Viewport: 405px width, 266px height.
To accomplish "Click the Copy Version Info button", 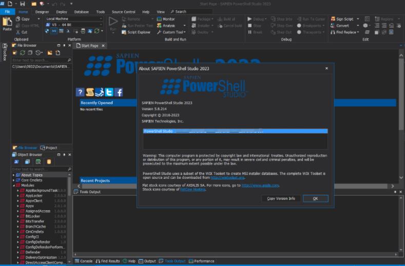I will pos(281,198).
